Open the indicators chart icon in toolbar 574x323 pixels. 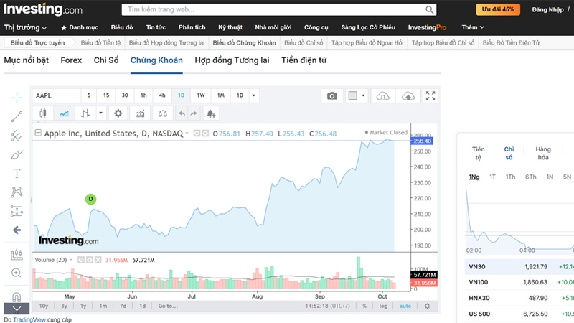pos(140,113)
